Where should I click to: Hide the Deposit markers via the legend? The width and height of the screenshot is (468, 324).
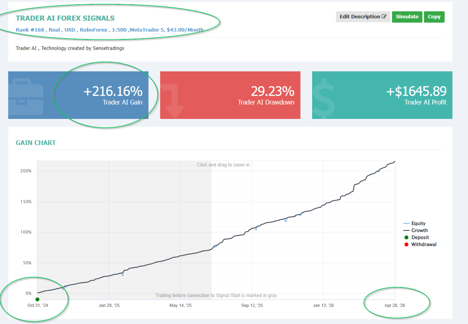pyautogui.click(x=416, y=237)
